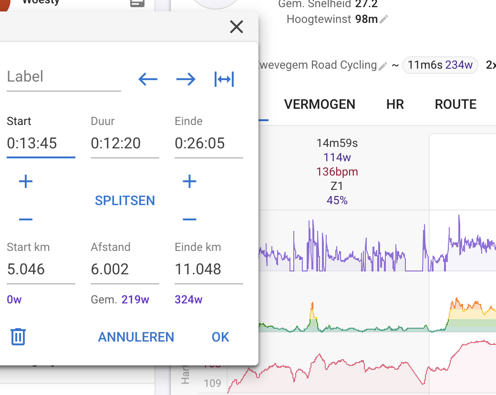Viewport: 496px width, 395px height.
Task: Click ANNULEREN to cancel changes
Action: 136,337
